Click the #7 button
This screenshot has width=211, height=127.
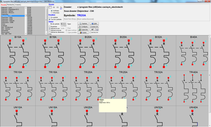pyautogui.click(x=93, y=30)
